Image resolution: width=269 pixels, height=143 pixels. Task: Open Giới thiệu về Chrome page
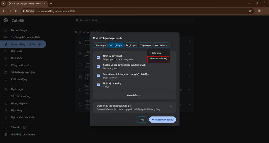pos(23,134)
